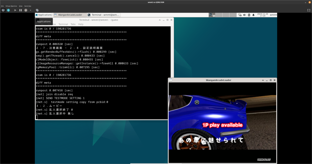Click '[net] join disable req' line
The image size is (312, 164).
click(54, 94)
